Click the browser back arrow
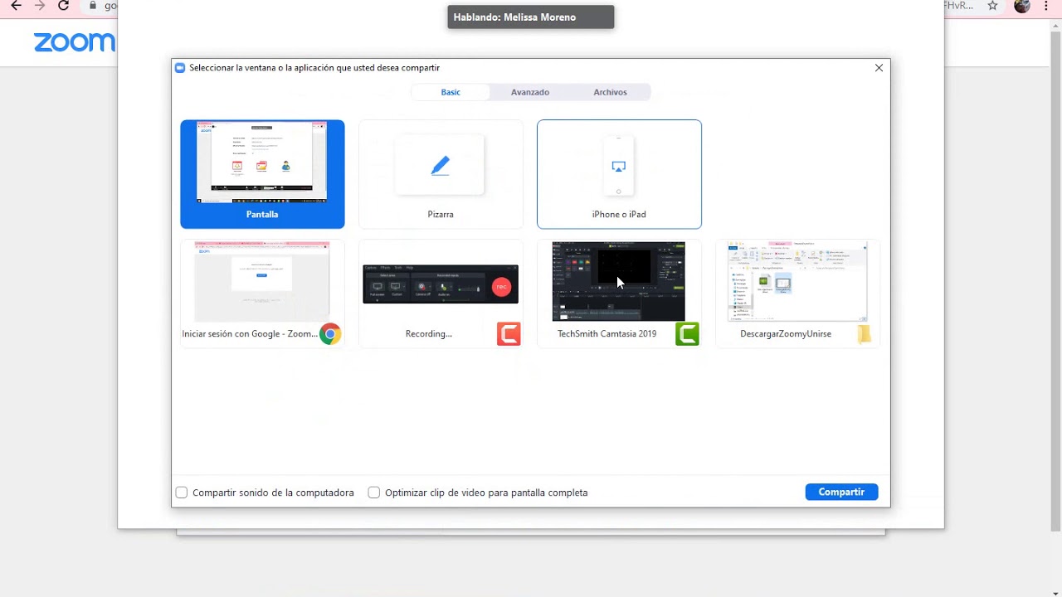Screen dimensions: 1062x597 [16, 6]
